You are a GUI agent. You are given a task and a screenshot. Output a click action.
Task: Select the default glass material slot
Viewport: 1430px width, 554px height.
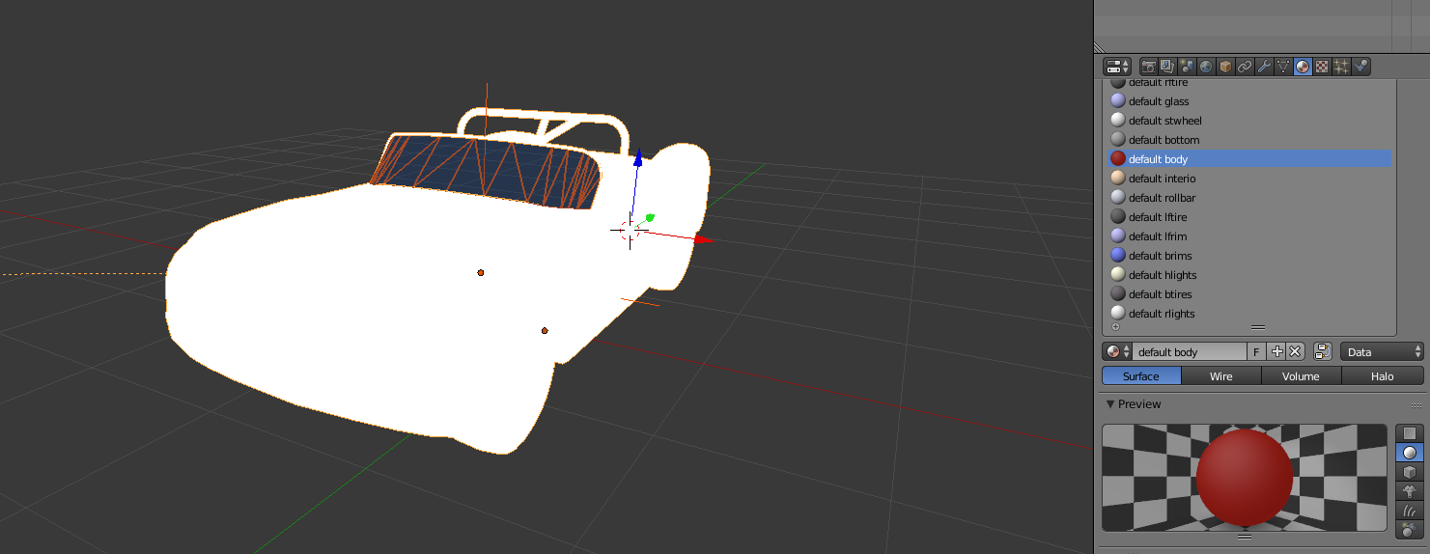(1249, 101)
